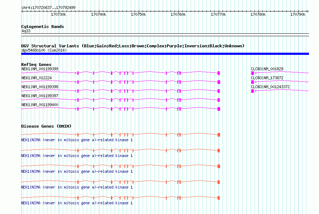Click the magenta exon box under CLCN3|NM_173872
This screenshot has height=214, width=319.
coord(252,82)
